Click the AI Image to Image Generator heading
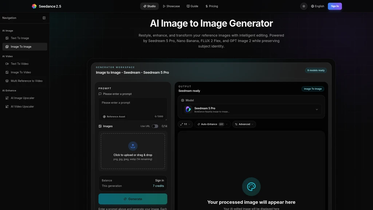 point(211,23)
